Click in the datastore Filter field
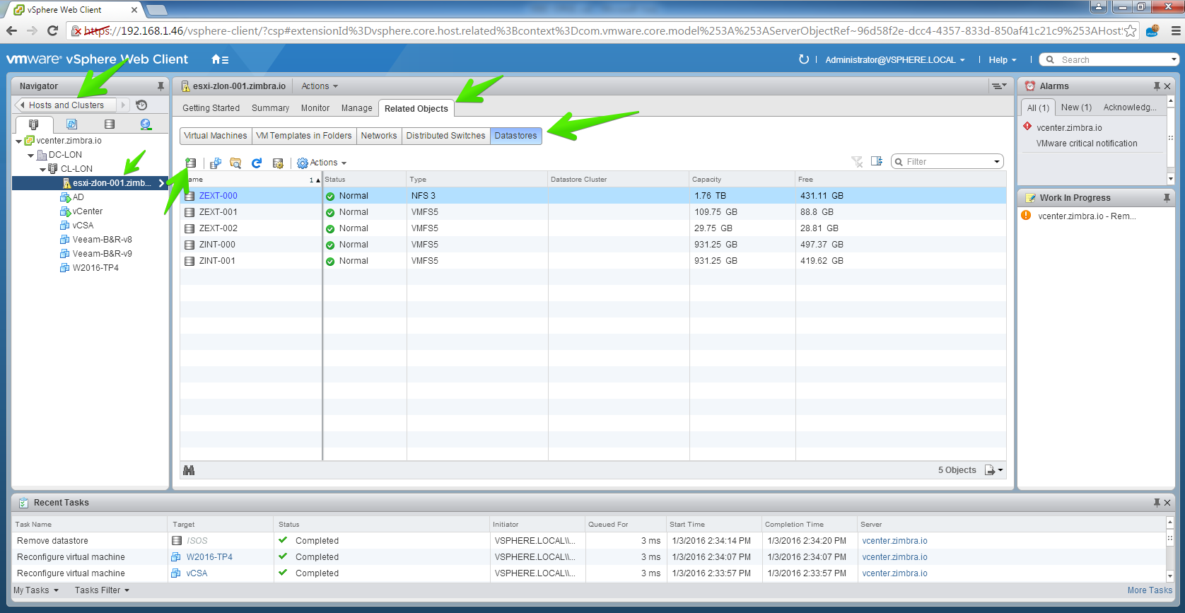The width and height of the screenshot is (1185, 613). (947, 162)
